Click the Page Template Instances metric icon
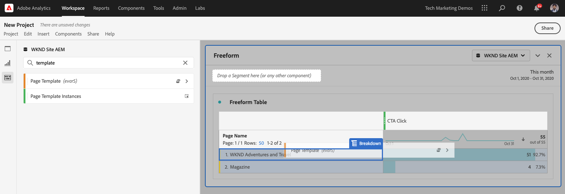Screen dimensions: 565x194 [x=187, y=96]
